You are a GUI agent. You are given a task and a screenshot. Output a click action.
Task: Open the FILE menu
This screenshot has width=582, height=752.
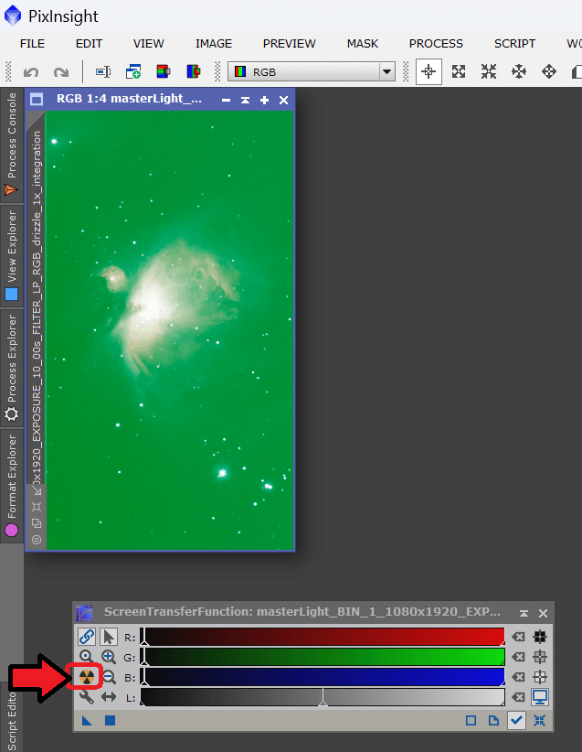(x=32, y=44)
